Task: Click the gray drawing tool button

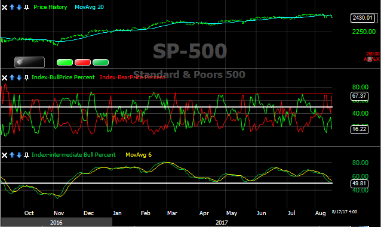Action: (29, 62)
